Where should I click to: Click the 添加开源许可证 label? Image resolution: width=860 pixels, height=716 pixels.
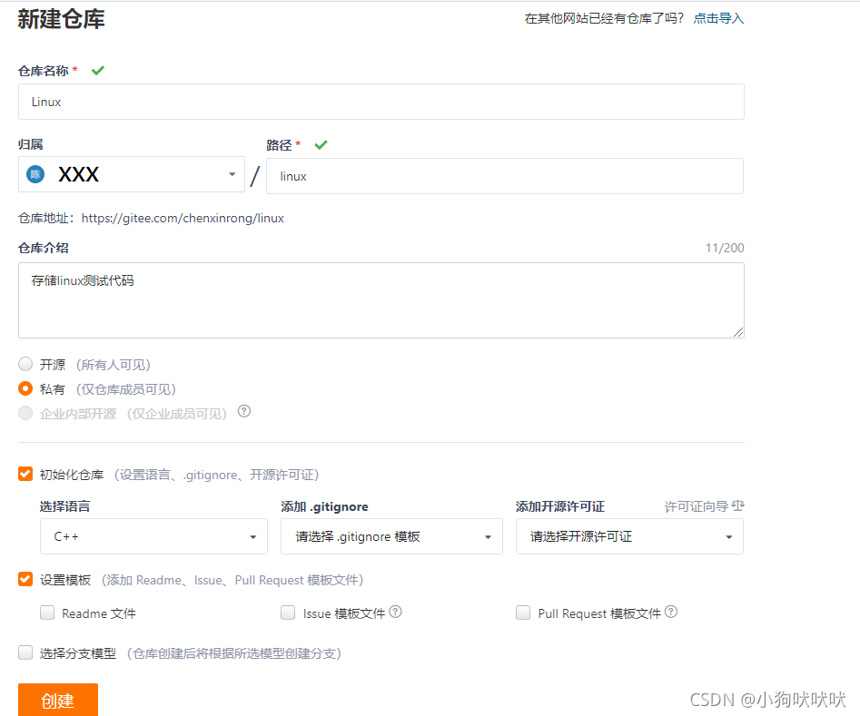coord(560,506)
